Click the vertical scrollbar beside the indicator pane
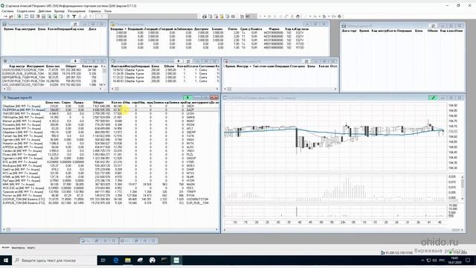The image size is (476, 268). 463,188
